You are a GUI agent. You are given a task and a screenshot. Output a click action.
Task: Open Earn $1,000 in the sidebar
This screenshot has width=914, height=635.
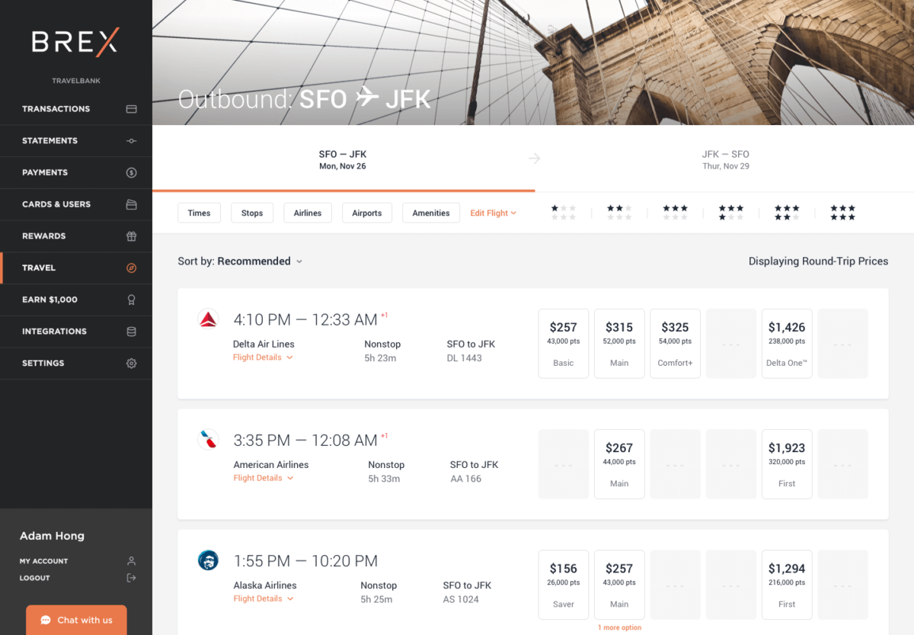(76, 300)
